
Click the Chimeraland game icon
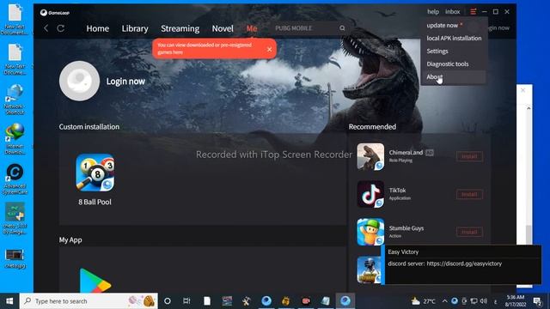(370, 156)
